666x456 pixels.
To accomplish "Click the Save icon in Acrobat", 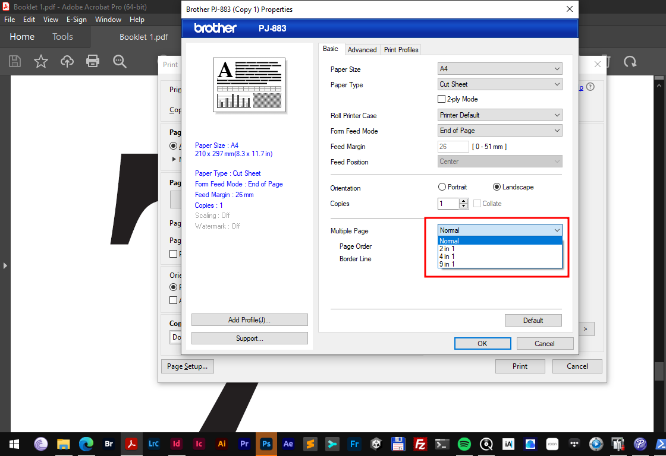I will pos(14,61).
